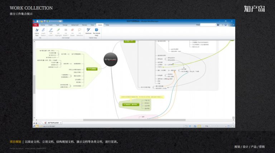Image resolution: width=275 pixels, height=153 pixels.
Task: Switch to the Advanced ribbon tab
Action: point(75,25)
